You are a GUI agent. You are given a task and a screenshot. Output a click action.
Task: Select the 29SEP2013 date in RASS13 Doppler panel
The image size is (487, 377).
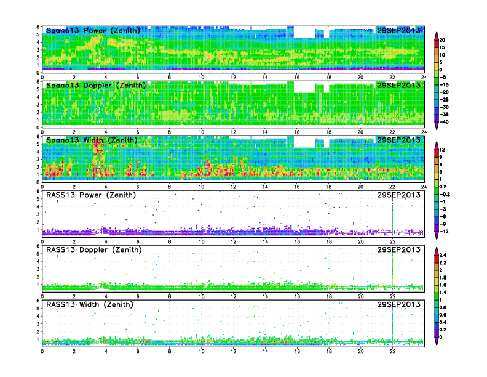coord(398,249)
